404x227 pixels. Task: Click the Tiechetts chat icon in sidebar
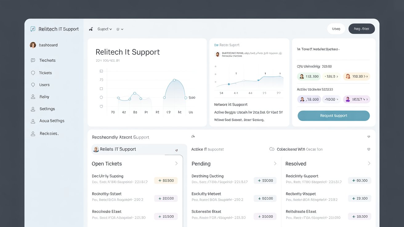(x=33, y=60)
